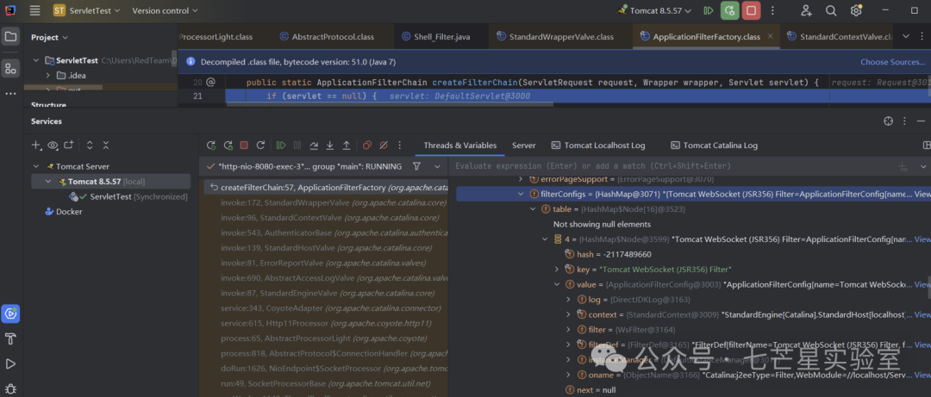
Task: Show hidden editor tabs dropdown
Action: click(x=906, y=36)
